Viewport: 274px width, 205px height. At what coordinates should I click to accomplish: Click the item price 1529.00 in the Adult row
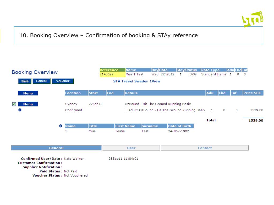(257, 110)
